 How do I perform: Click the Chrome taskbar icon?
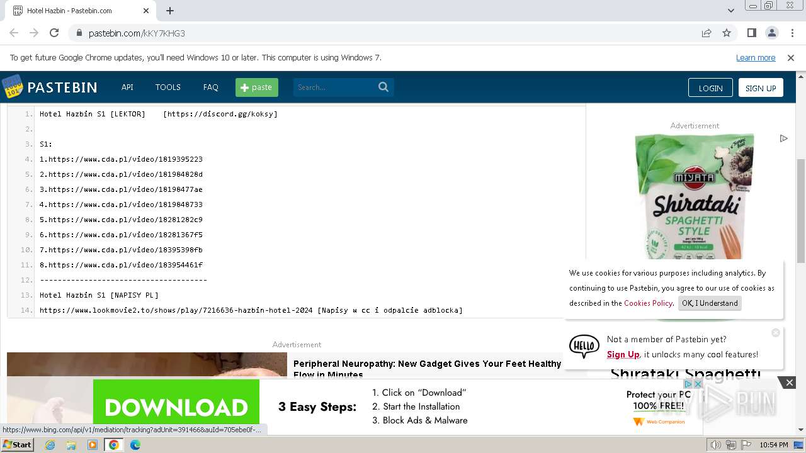114,445
